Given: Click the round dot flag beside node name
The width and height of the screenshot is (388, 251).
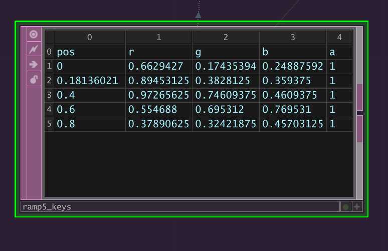Looking at the screenshot, I should point(345,207).
